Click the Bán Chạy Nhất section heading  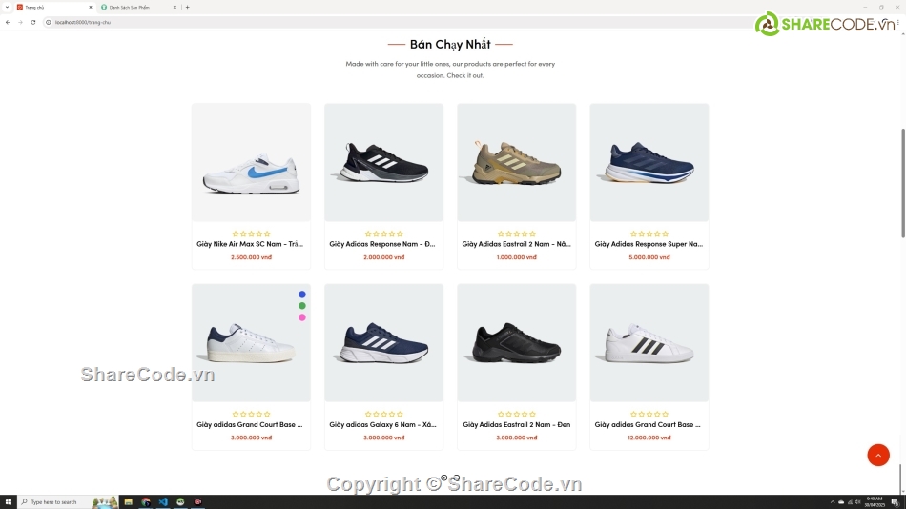[450, 44]
